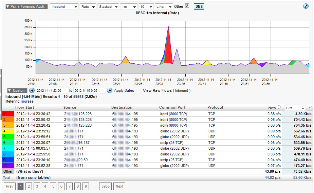Click globe (2002 UDP) in row 4
Viewport: 314px width, 193px height.
tap(174, 131)
